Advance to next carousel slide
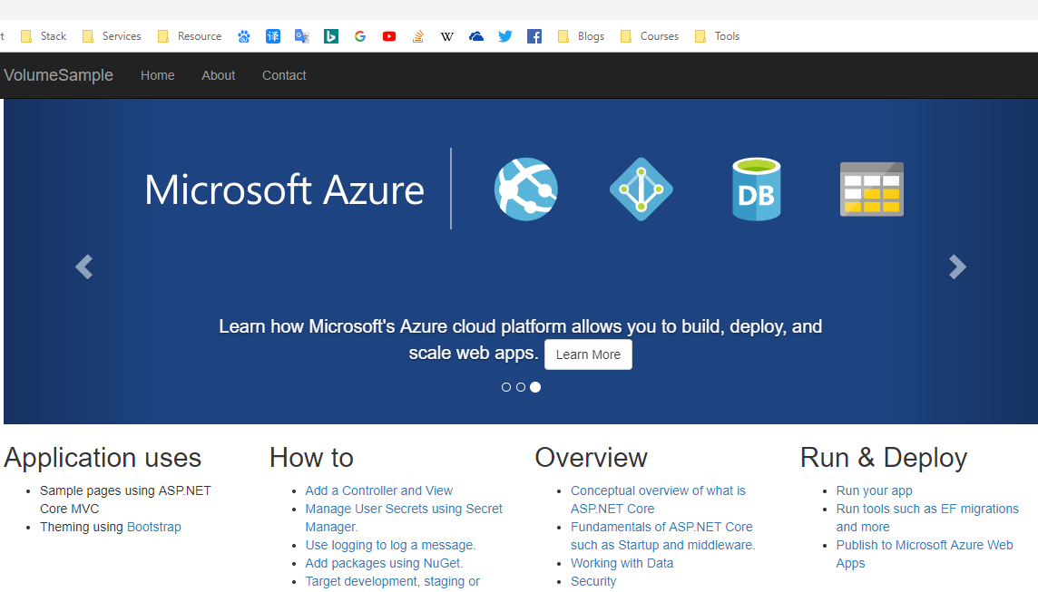Screen dimensions: 1038x592 (x=957, y=267)
